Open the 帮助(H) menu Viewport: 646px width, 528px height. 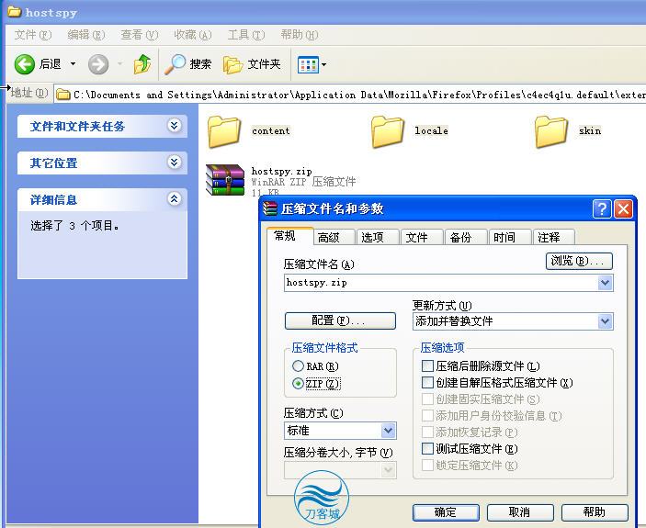299,35
